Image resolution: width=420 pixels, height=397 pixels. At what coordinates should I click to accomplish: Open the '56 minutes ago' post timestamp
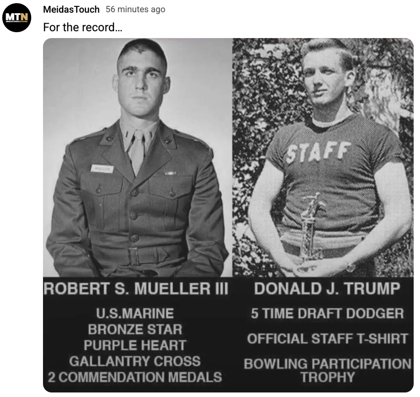135,10
